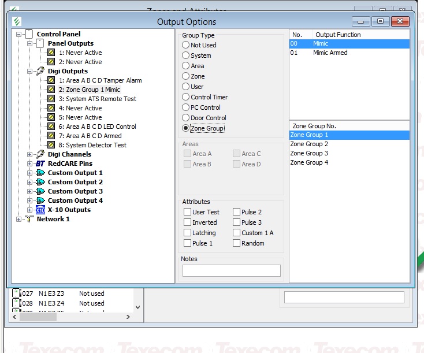Click the RedCARE Pins BT icon

point(40,164)
